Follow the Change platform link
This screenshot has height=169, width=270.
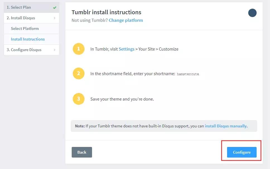126,20
